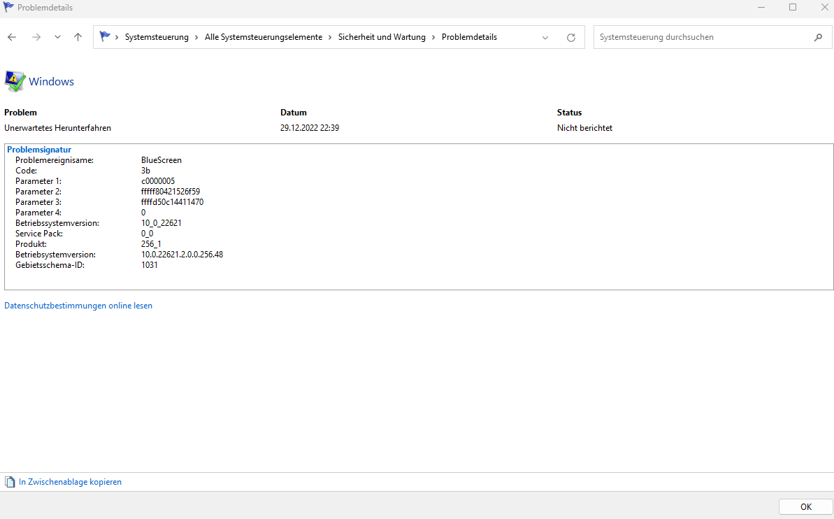The height and width of the screenshot is (519, 834).
Task: Select the value 10.0.22621.2.0.0.256.48
Action: tap(182, 255)
